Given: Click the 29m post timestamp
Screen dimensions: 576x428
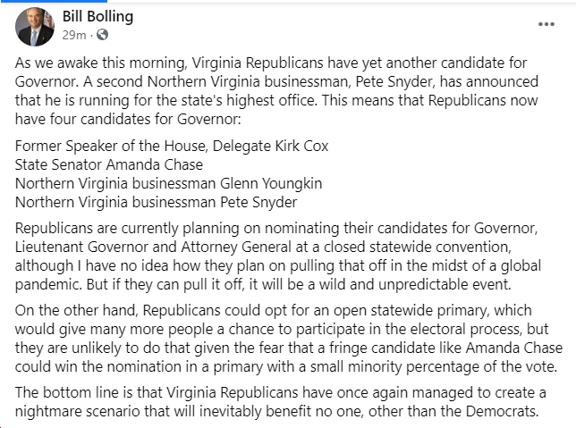Looking at the screenshot, I should [x=74, y=35].
